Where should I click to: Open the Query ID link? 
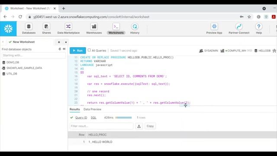pyautogui.click(x=81, y=117)
